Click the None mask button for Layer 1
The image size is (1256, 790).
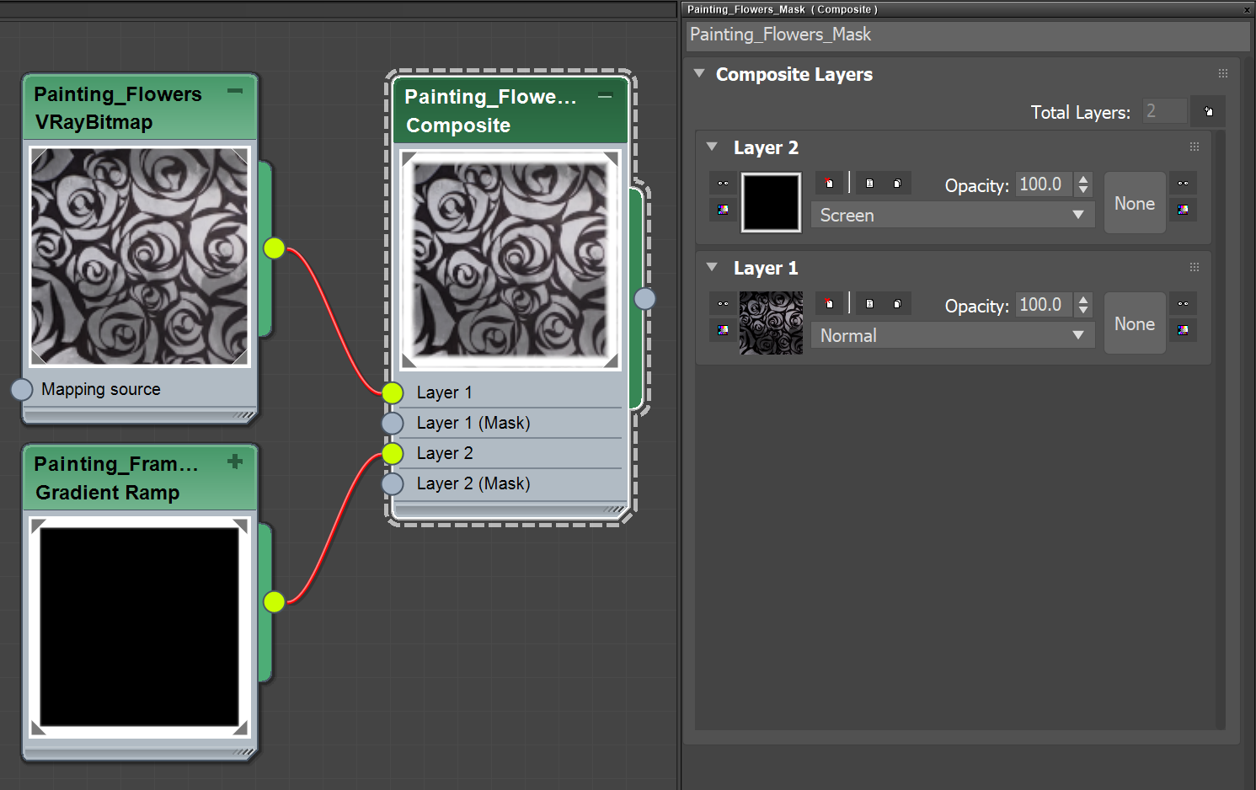(1134, 323)
